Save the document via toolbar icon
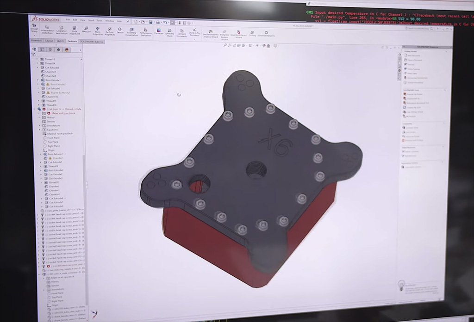This screenshot has height=322, width=474. (x=150, y=22)
